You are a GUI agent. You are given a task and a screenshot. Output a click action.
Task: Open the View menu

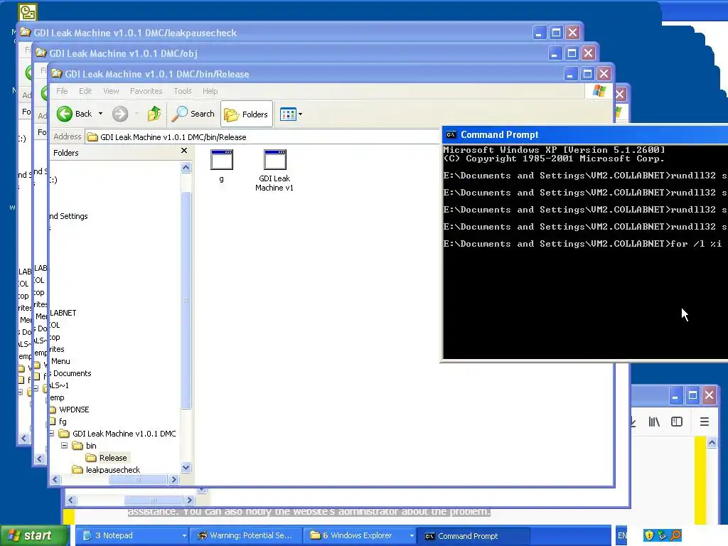(x=111, y=91)
